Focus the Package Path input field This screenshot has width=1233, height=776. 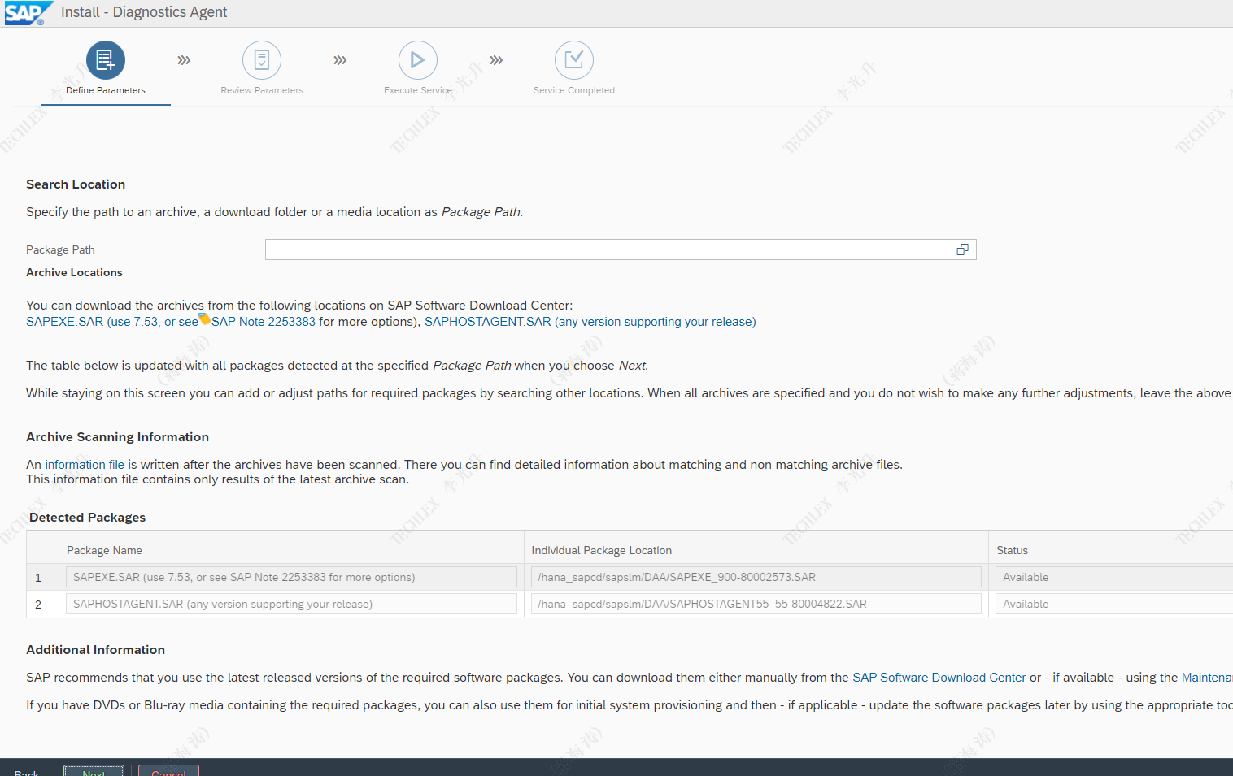click(621, 249)
